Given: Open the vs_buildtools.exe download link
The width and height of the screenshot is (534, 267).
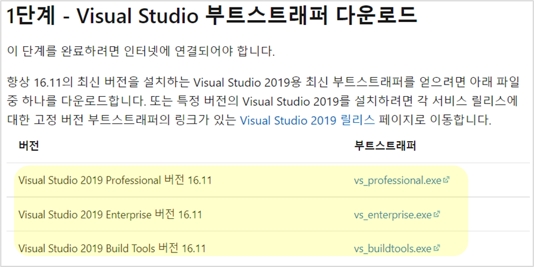Looking at the screenshot, I should pyautogui.click(x=393, y=249).
